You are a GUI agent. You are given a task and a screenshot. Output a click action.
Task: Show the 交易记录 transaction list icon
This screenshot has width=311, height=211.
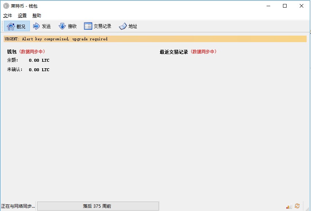coord(88,26)
